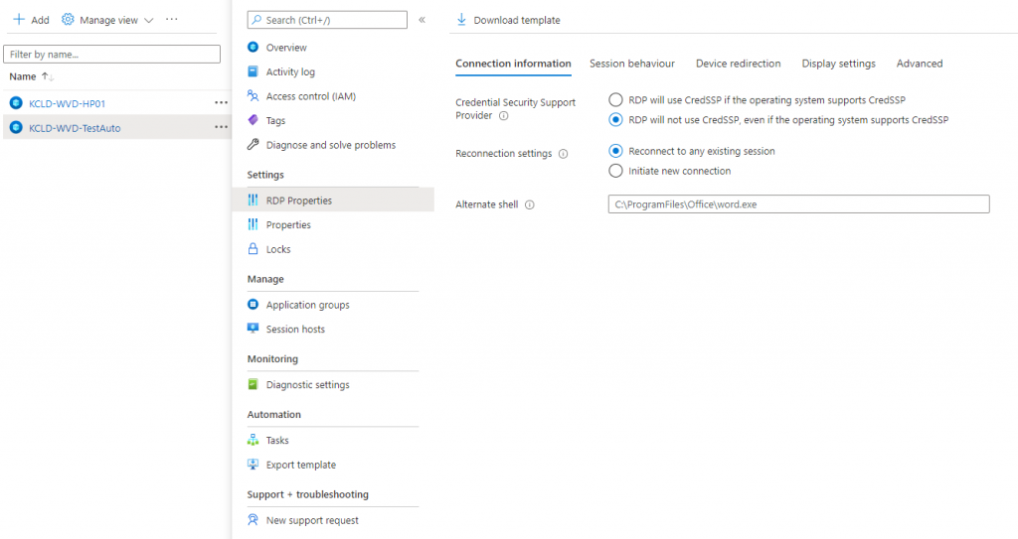Open the Activity log icon

[254, 71]
